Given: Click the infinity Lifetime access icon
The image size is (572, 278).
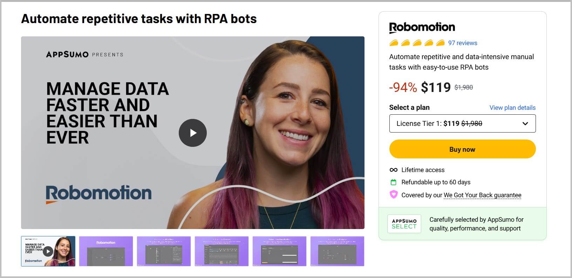Looking at the screenshot, I should (393, 170).
